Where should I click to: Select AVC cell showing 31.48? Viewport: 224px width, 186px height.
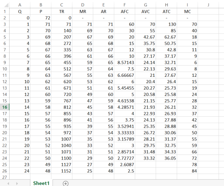146,152
